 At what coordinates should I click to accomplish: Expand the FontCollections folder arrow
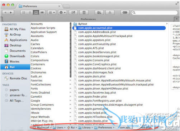click(x=70, y=84)
